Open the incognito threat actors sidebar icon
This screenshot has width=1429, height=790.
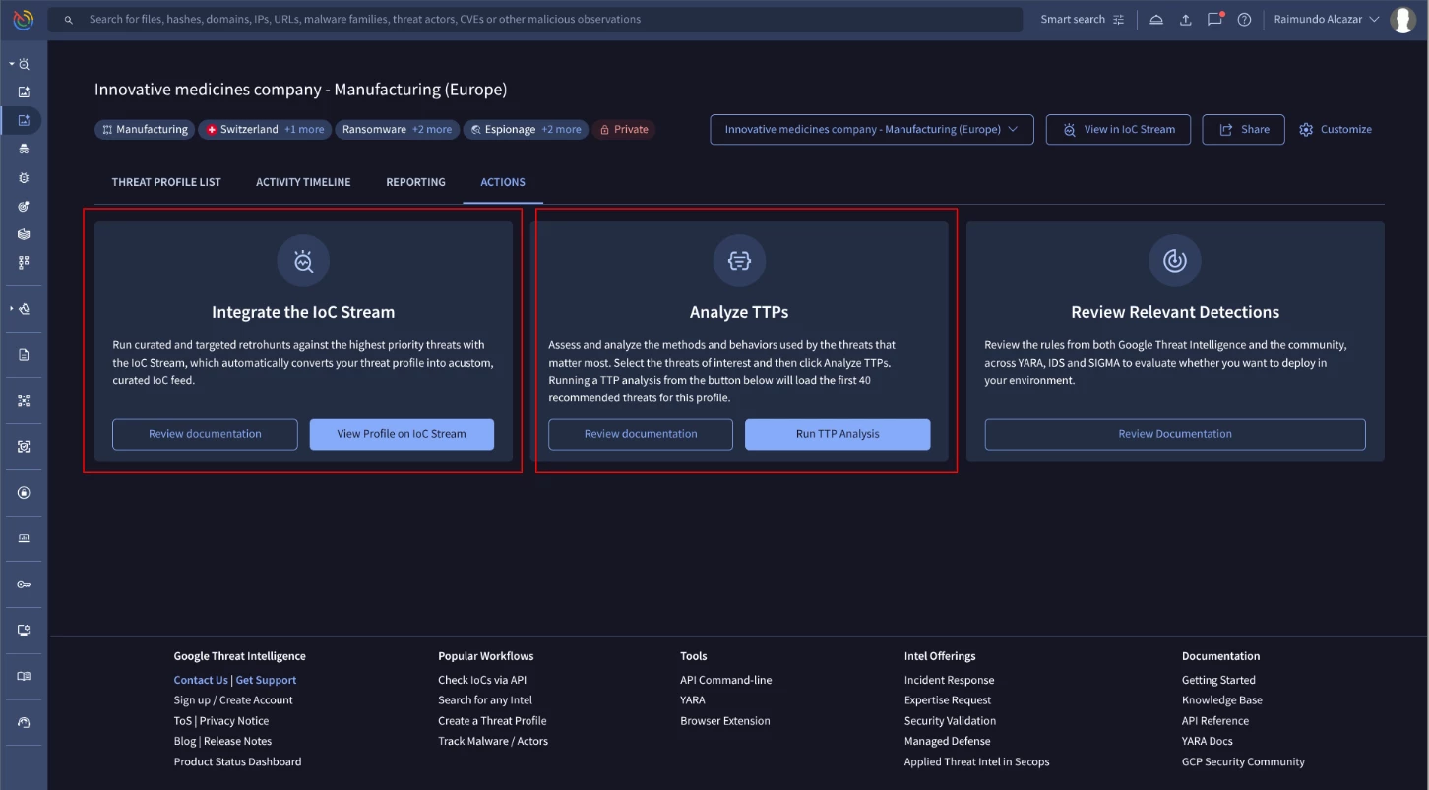pos(24,150)
